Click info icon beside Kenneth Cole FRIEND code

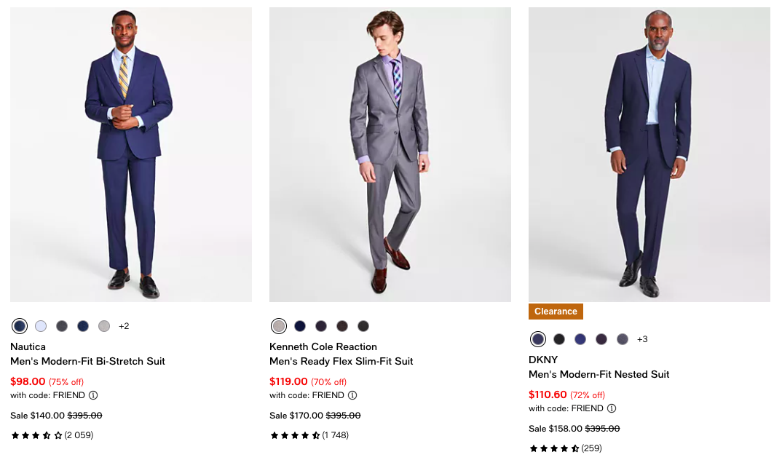click(x=352, y=395)
